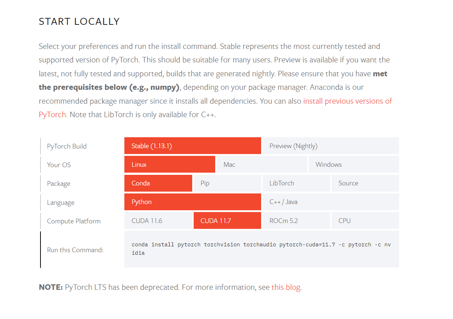Click the START LOCALLY heading
The image size is (453, 319).
coord(79,22)
